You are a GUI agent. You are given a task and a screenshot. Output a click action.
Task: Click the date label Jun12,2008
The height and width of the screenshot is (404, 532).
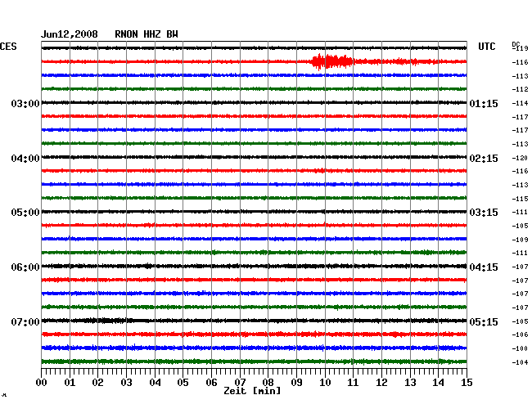[70, 34]
